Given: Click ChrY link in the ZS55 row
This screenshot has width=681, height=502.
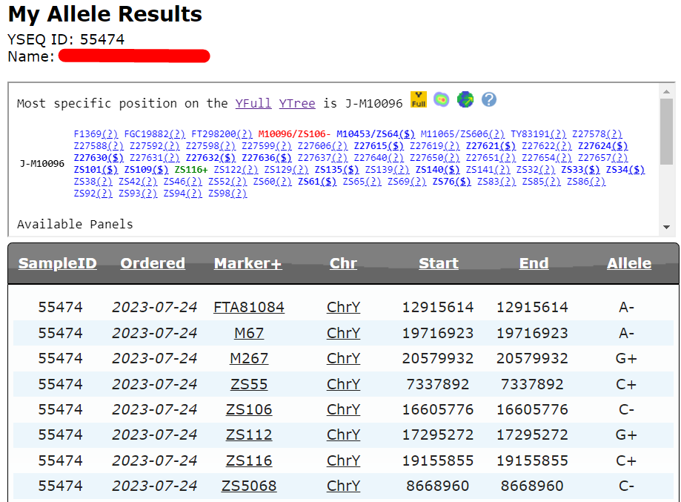Looking at the screenshot, I should [343, 384].
